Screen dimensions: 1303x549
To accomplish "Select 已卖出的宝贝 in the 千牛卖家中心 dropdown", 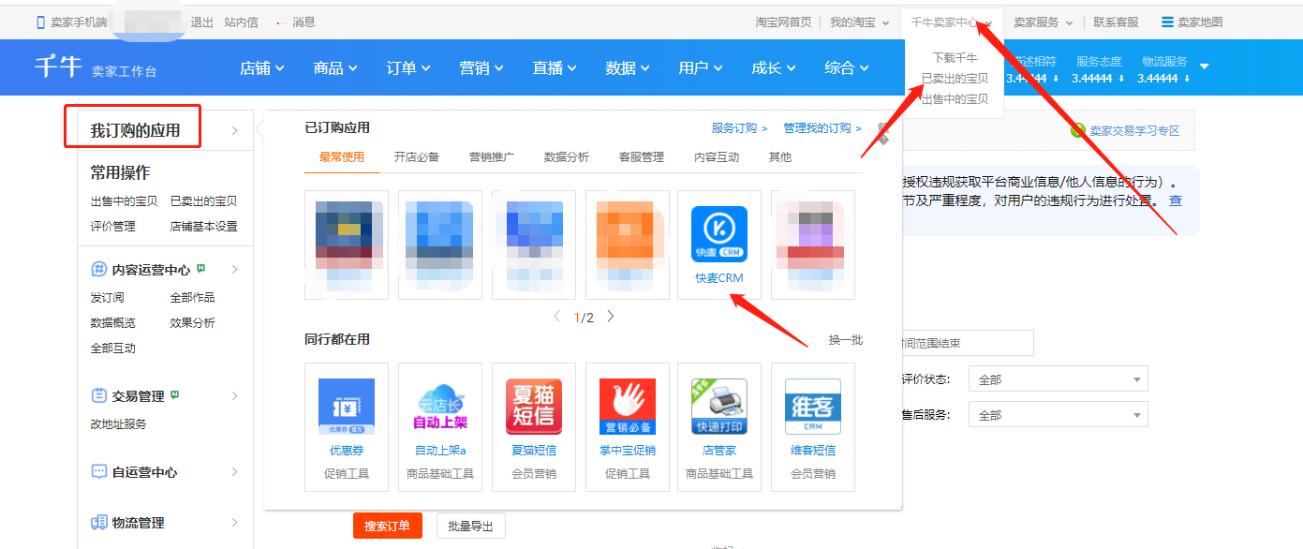I will point(955,79).
